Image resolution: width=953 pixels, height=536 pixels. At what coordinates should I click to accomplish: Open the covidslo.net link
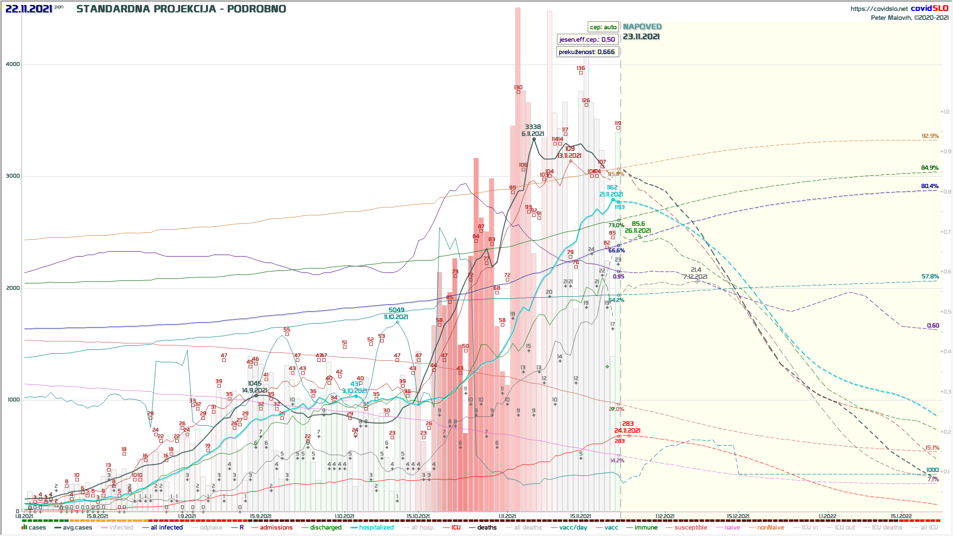click(879, 8)
